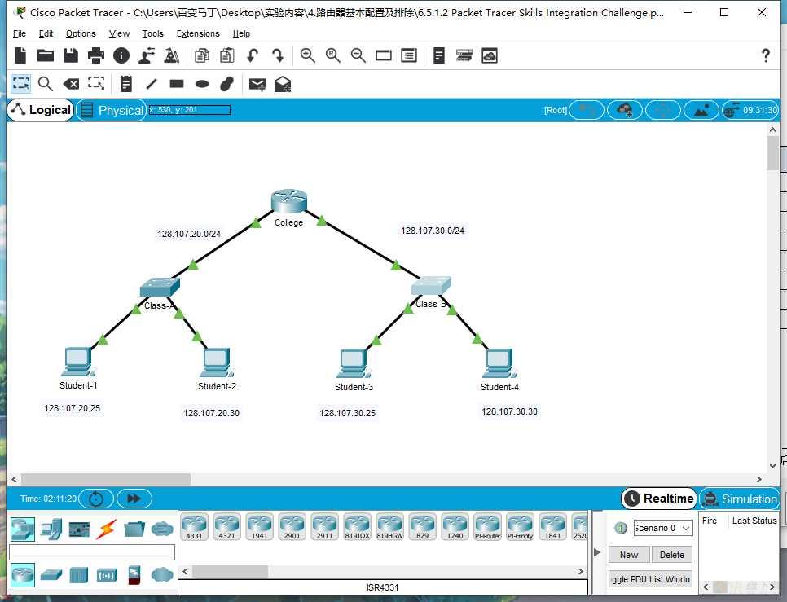Click the Delete scenario button

point(671,554)
